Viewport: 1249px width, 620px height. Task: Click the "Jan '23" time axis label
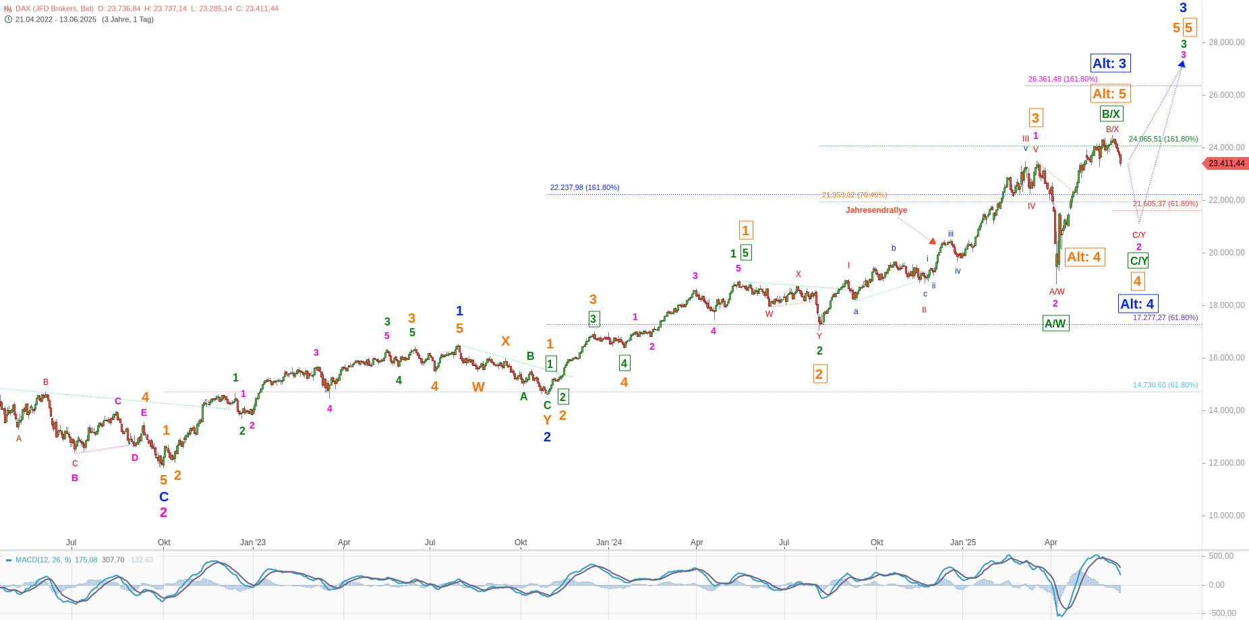point(253,542)
